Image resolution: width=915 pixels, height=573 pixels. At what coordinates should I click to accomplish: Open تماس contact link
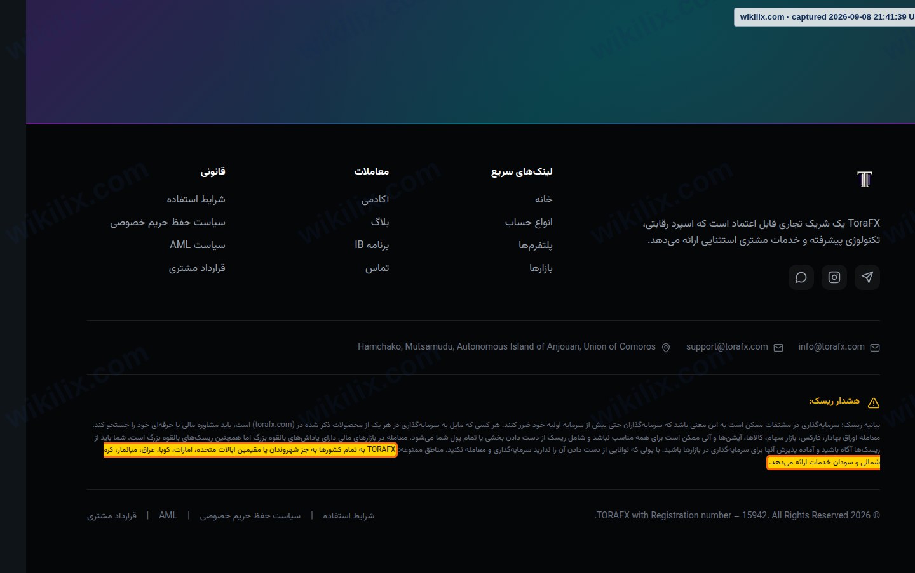(377, 268)
